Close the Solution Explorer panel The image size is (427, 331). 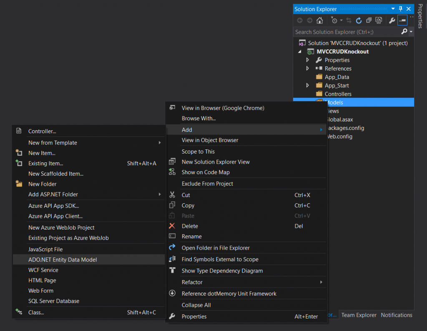tap(409, 9)
